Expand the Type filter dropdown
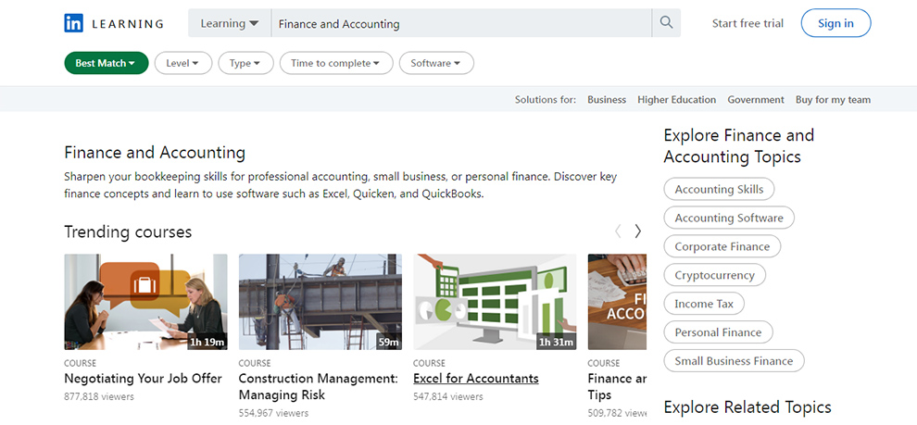 pos(245,63)
